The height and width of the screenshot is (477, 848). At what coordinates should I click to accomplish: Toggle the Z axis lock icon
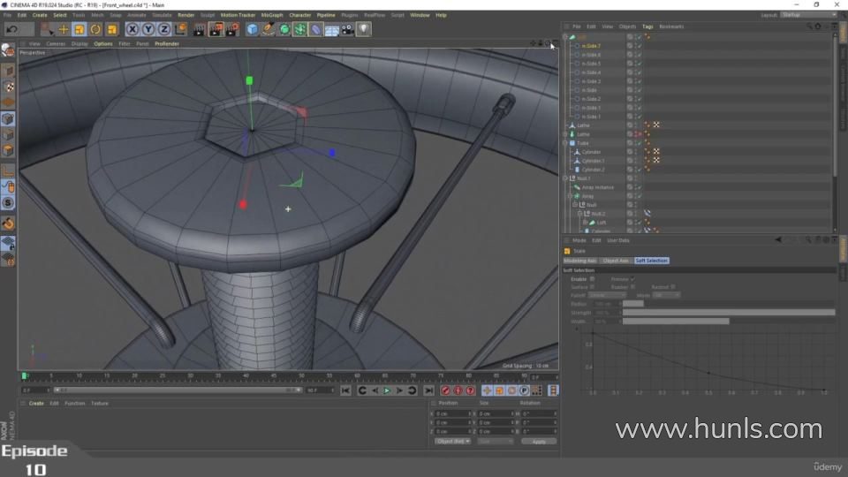click(x=164, y=29)
